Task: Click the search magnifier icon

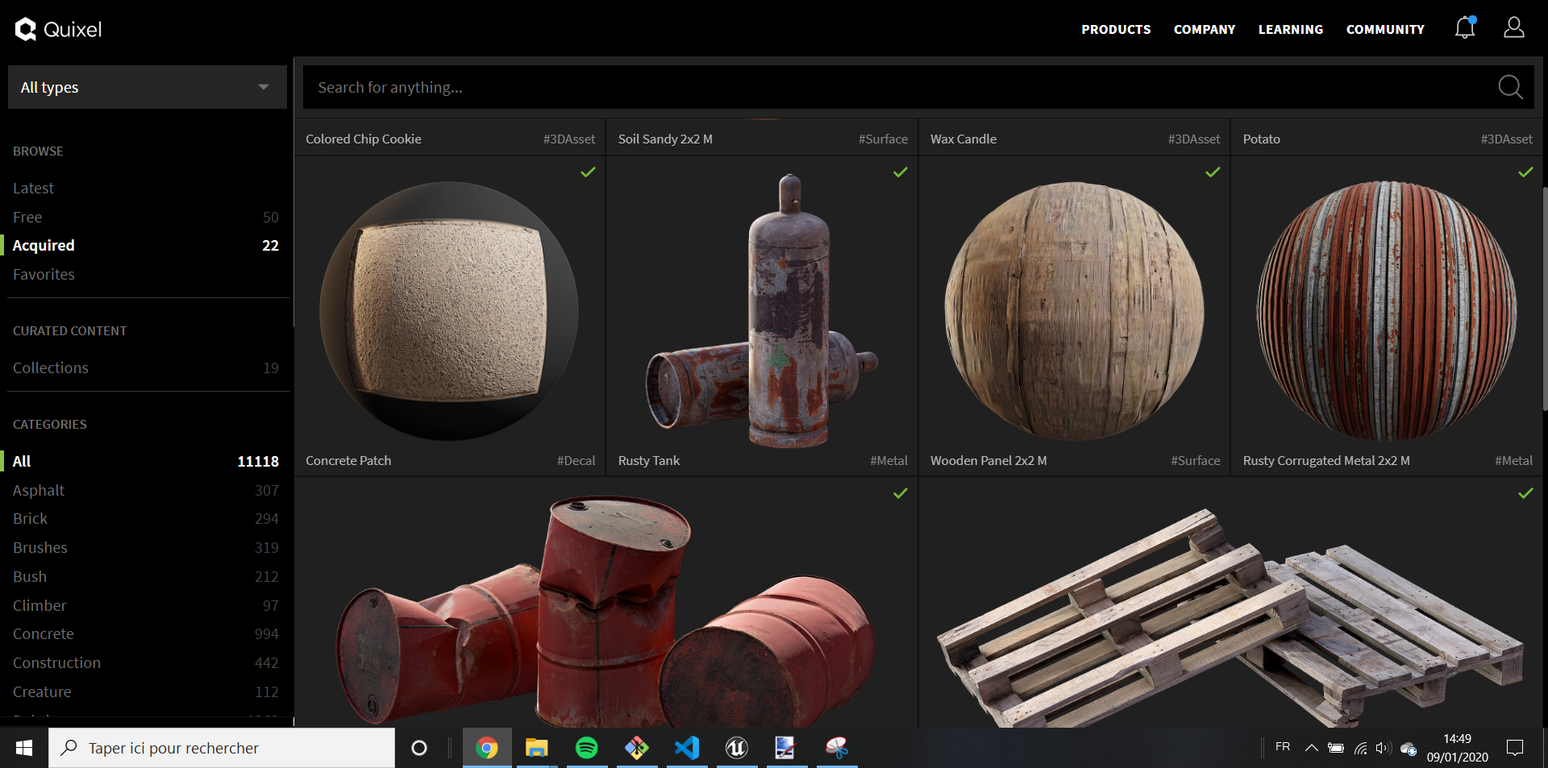Action: tap(1510, 87)
